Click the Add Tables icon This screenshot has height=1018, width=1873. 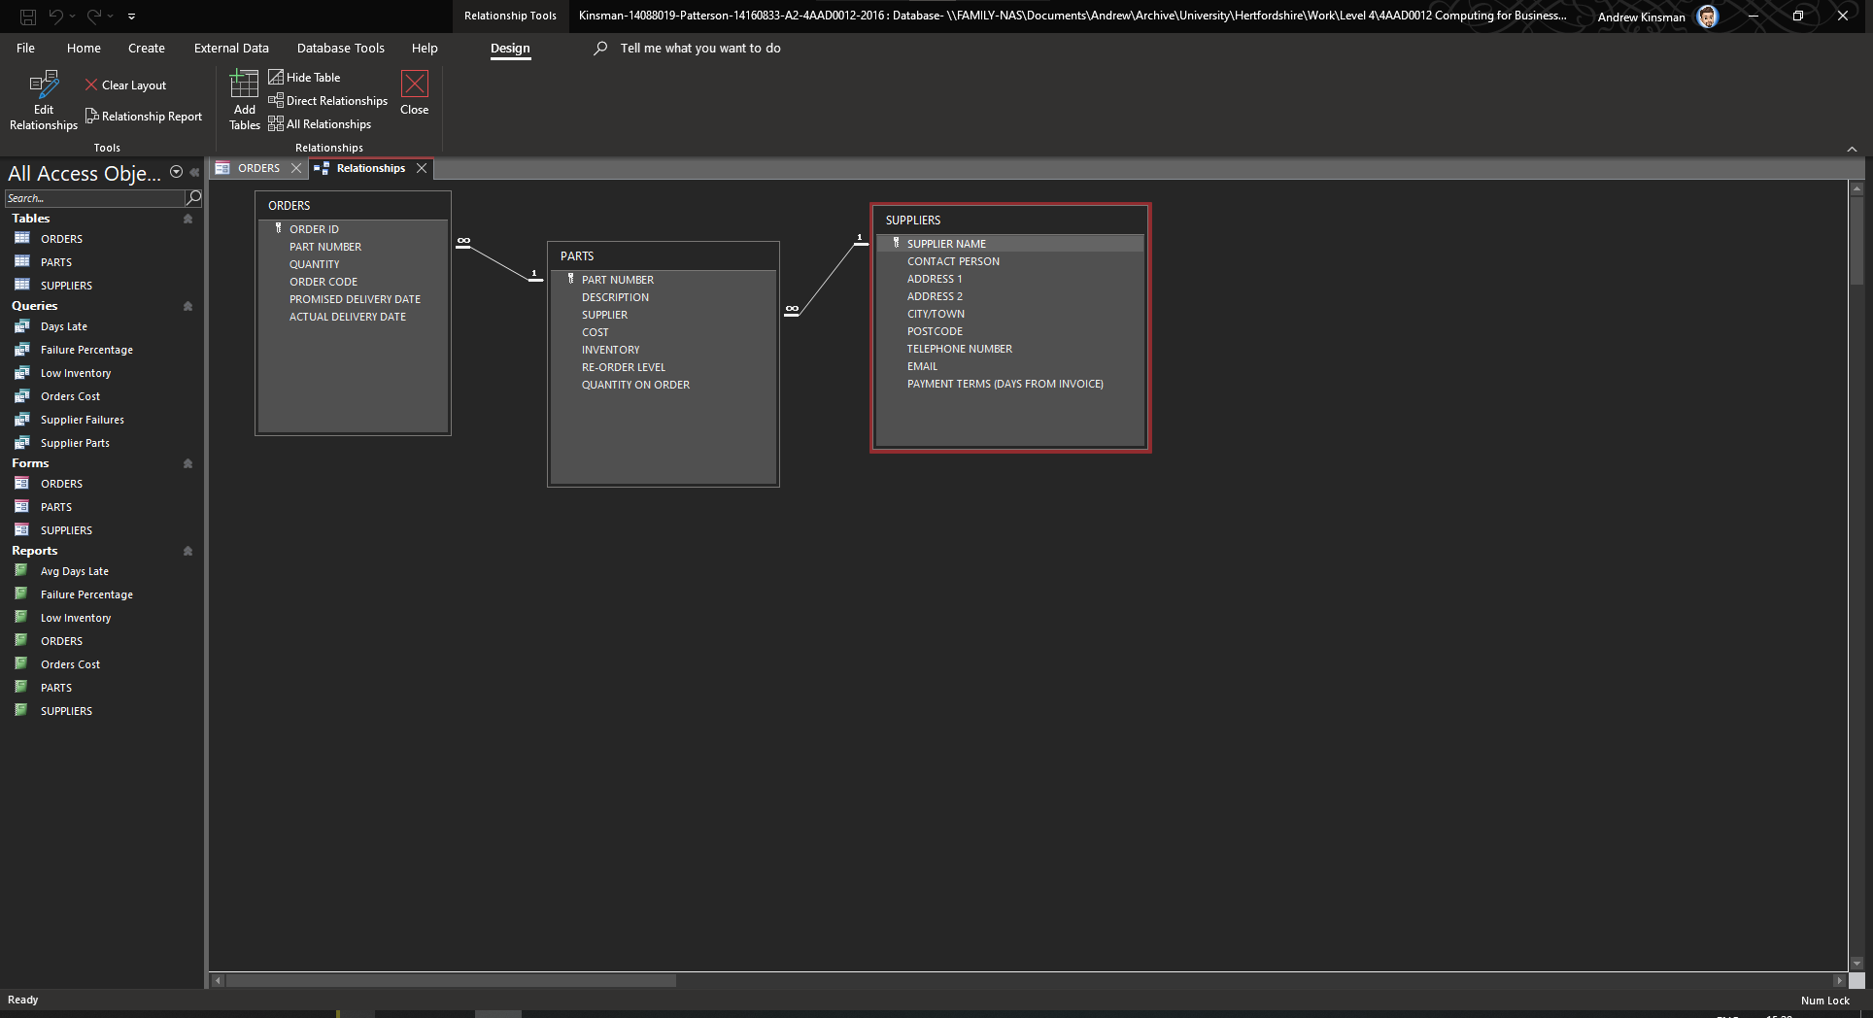[244, 99]
